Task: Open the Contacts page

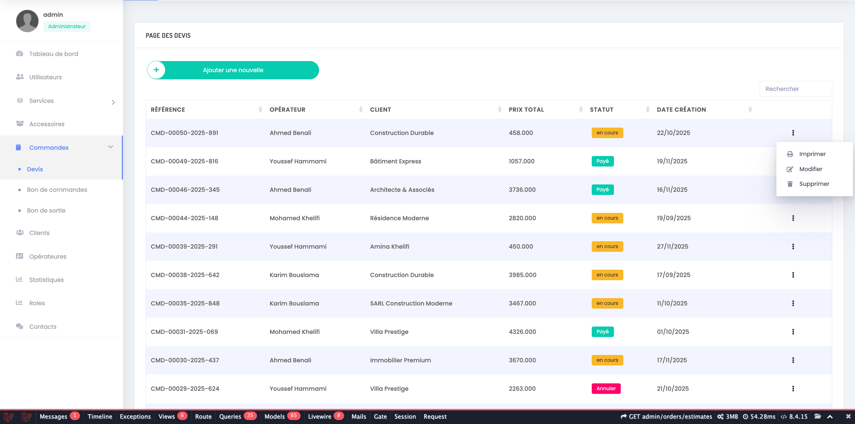Action: [x=43, y=327]
